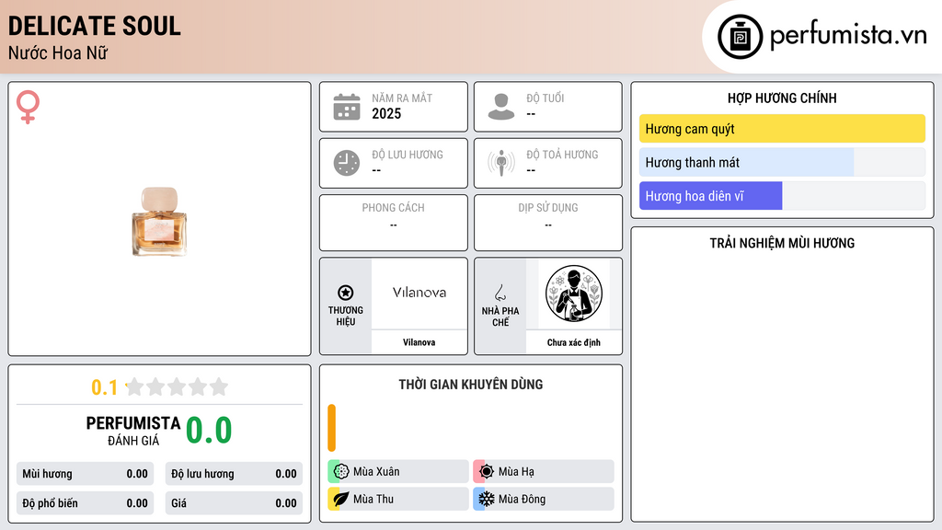This screenshot has width=942, height=530.
Task: Click the Trải nghiệm mùi hương heading
Action: tap(782, 243)
